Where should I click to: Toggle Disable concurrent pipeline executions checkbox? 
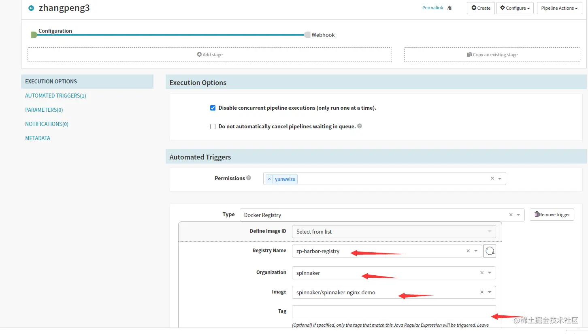coord(213,108)
